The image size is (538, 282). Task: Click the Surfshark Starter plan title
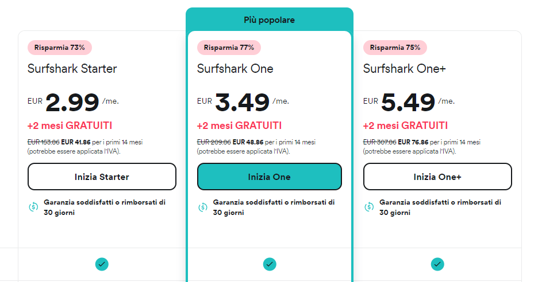(72, 69)
